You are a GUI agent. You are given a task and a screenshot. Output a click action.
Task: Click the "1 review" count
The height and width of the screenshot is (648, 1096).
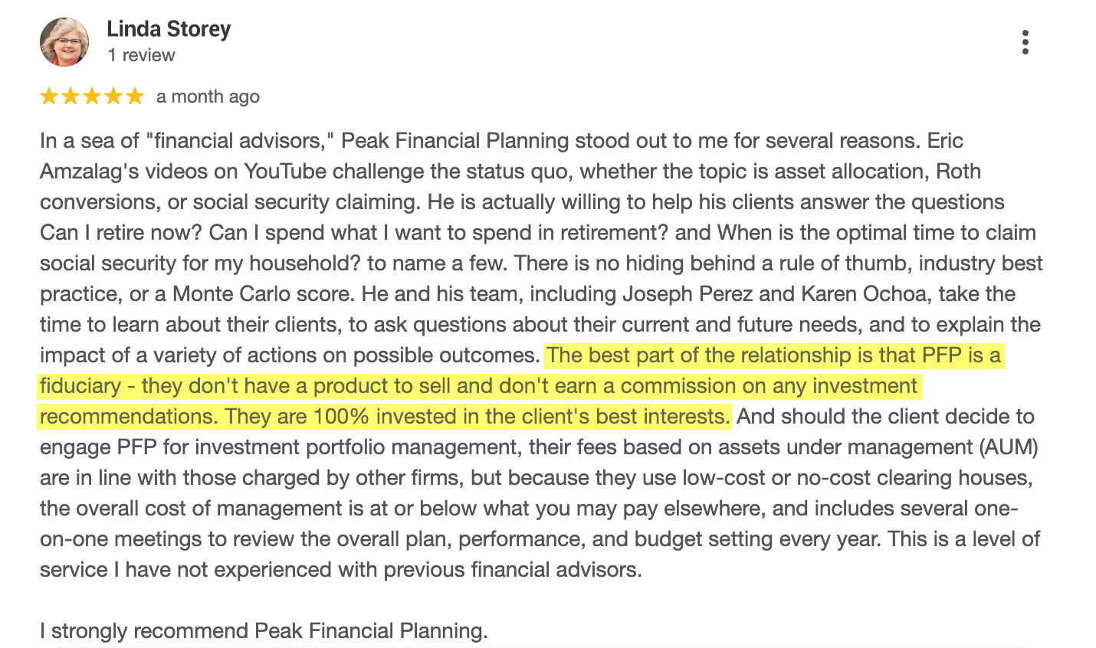point(141,55)
